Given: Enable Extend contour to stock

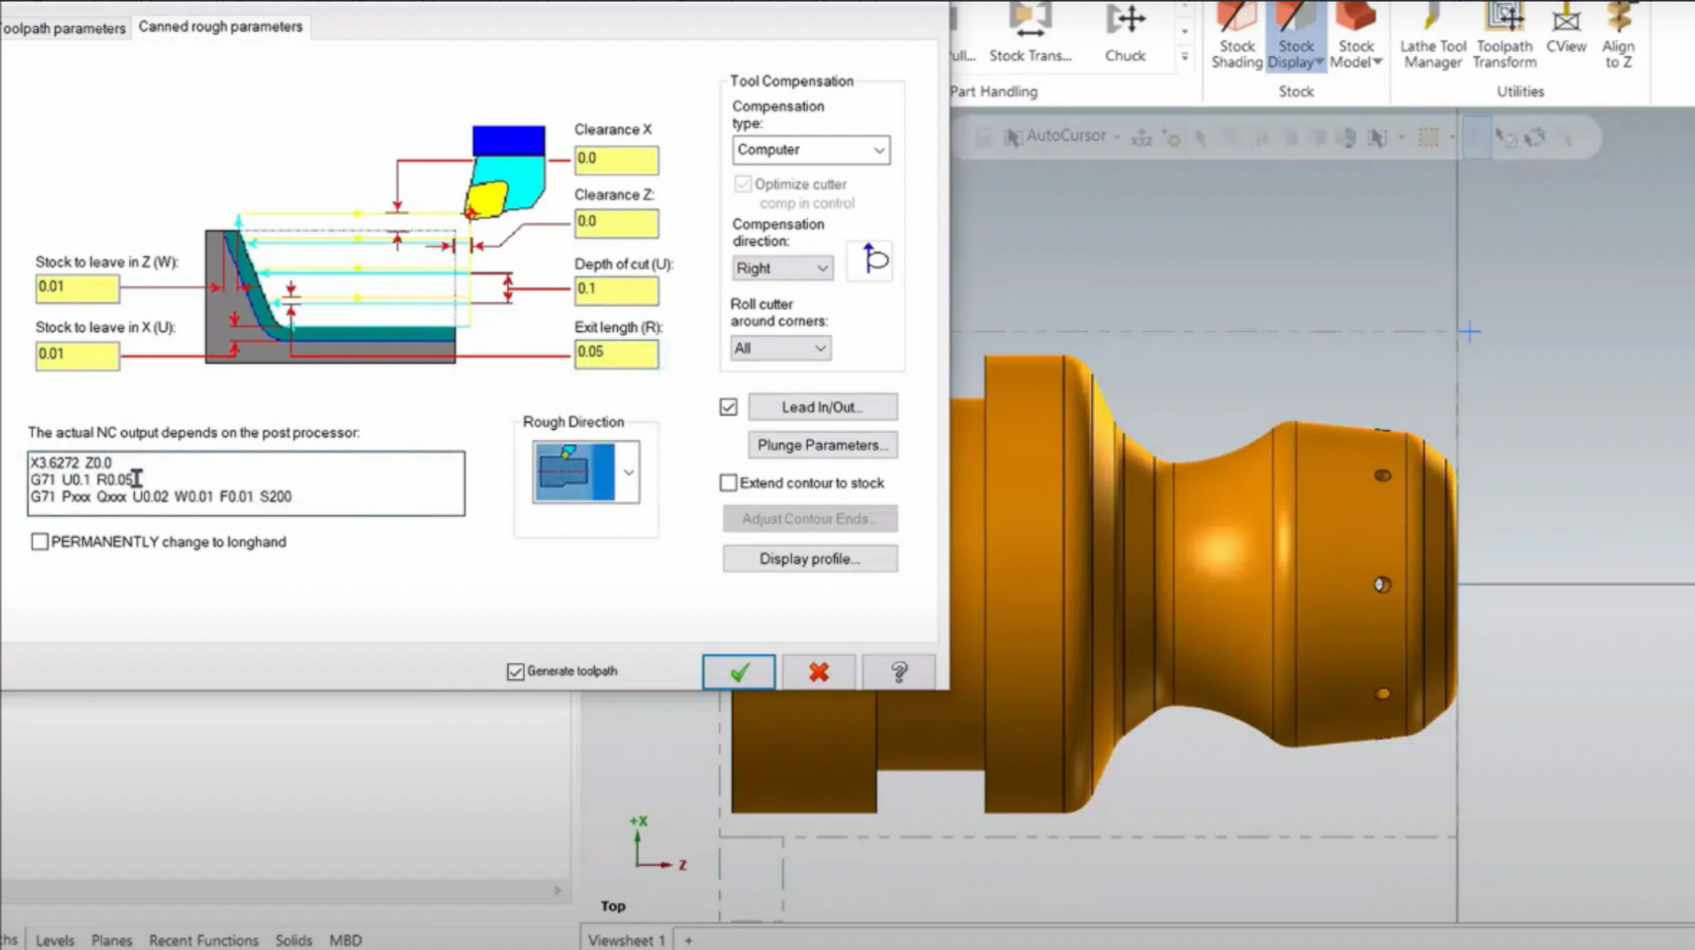Looking at the screenshot, I should 728,483.
